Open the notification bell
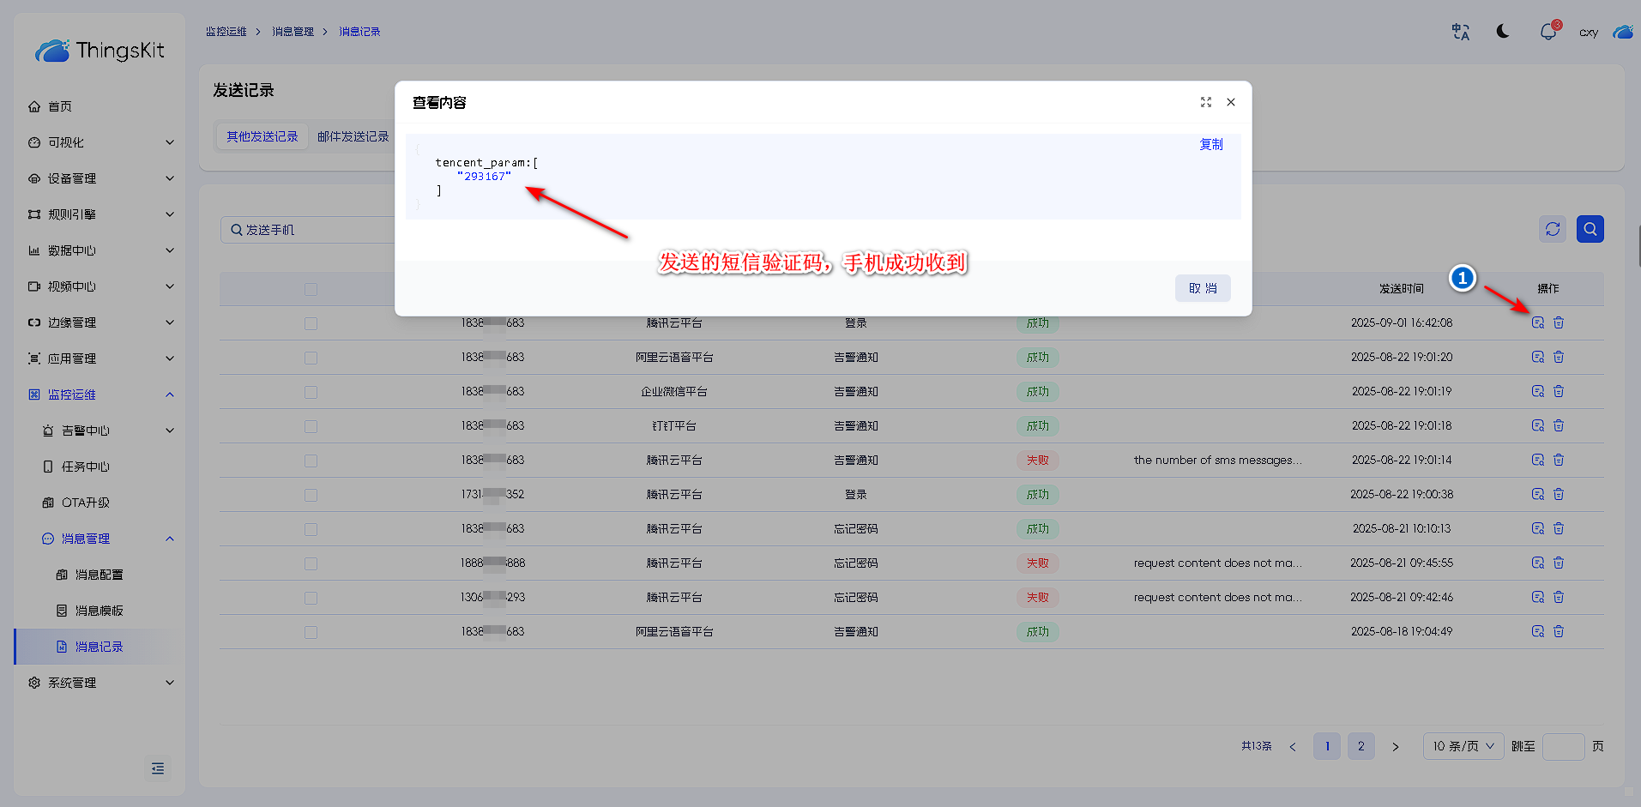 [1547, 32]
